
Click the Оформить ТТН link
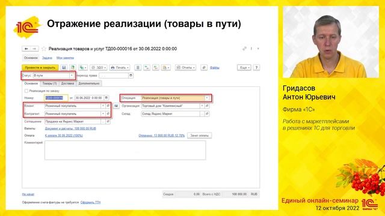(90, 202)
